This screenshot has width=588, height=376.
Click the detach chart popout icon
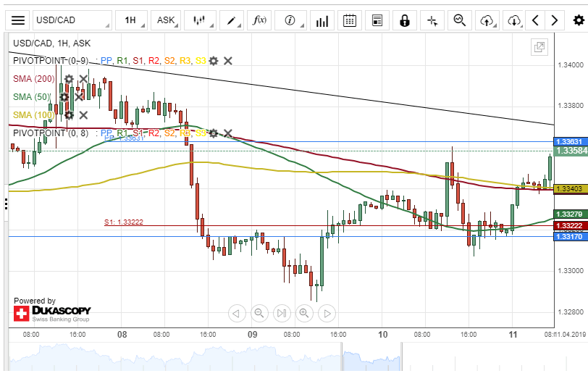(x=539, y=47)
